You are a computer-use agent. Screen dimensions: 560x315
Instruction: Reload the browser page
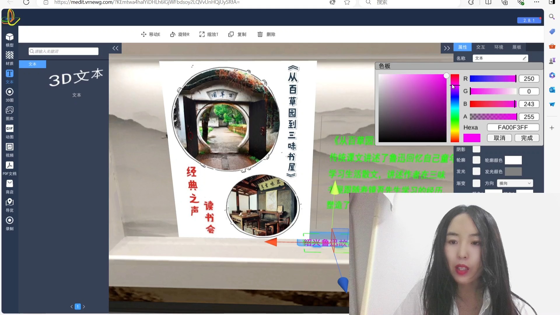coord(26,2)
